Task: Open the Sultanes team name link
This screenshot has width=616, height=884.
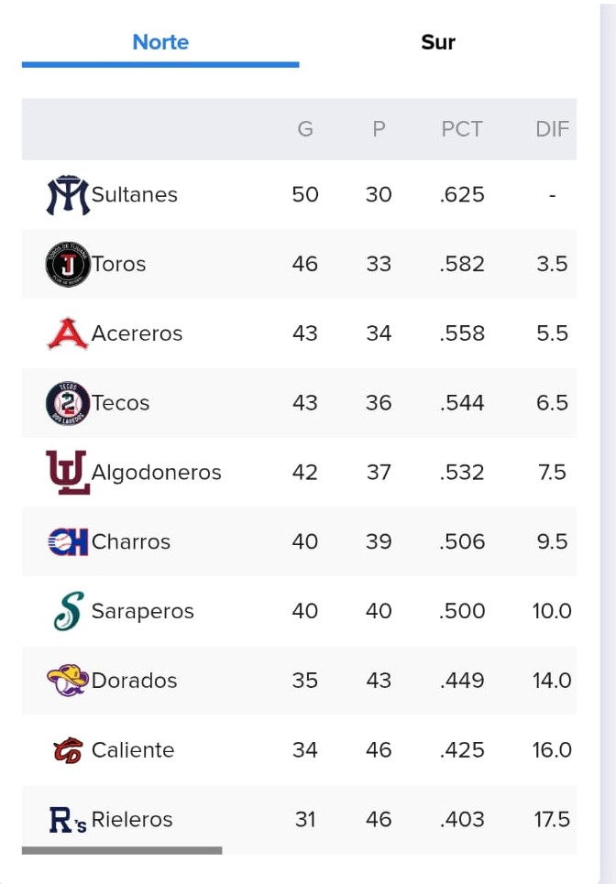Action: (134, 194)
